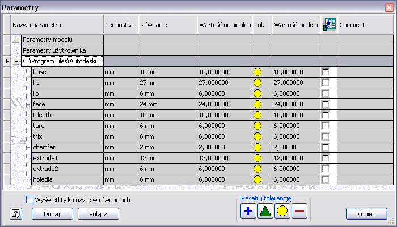
Task: Click the parameter name 'extrude2'
Action: 45,169
